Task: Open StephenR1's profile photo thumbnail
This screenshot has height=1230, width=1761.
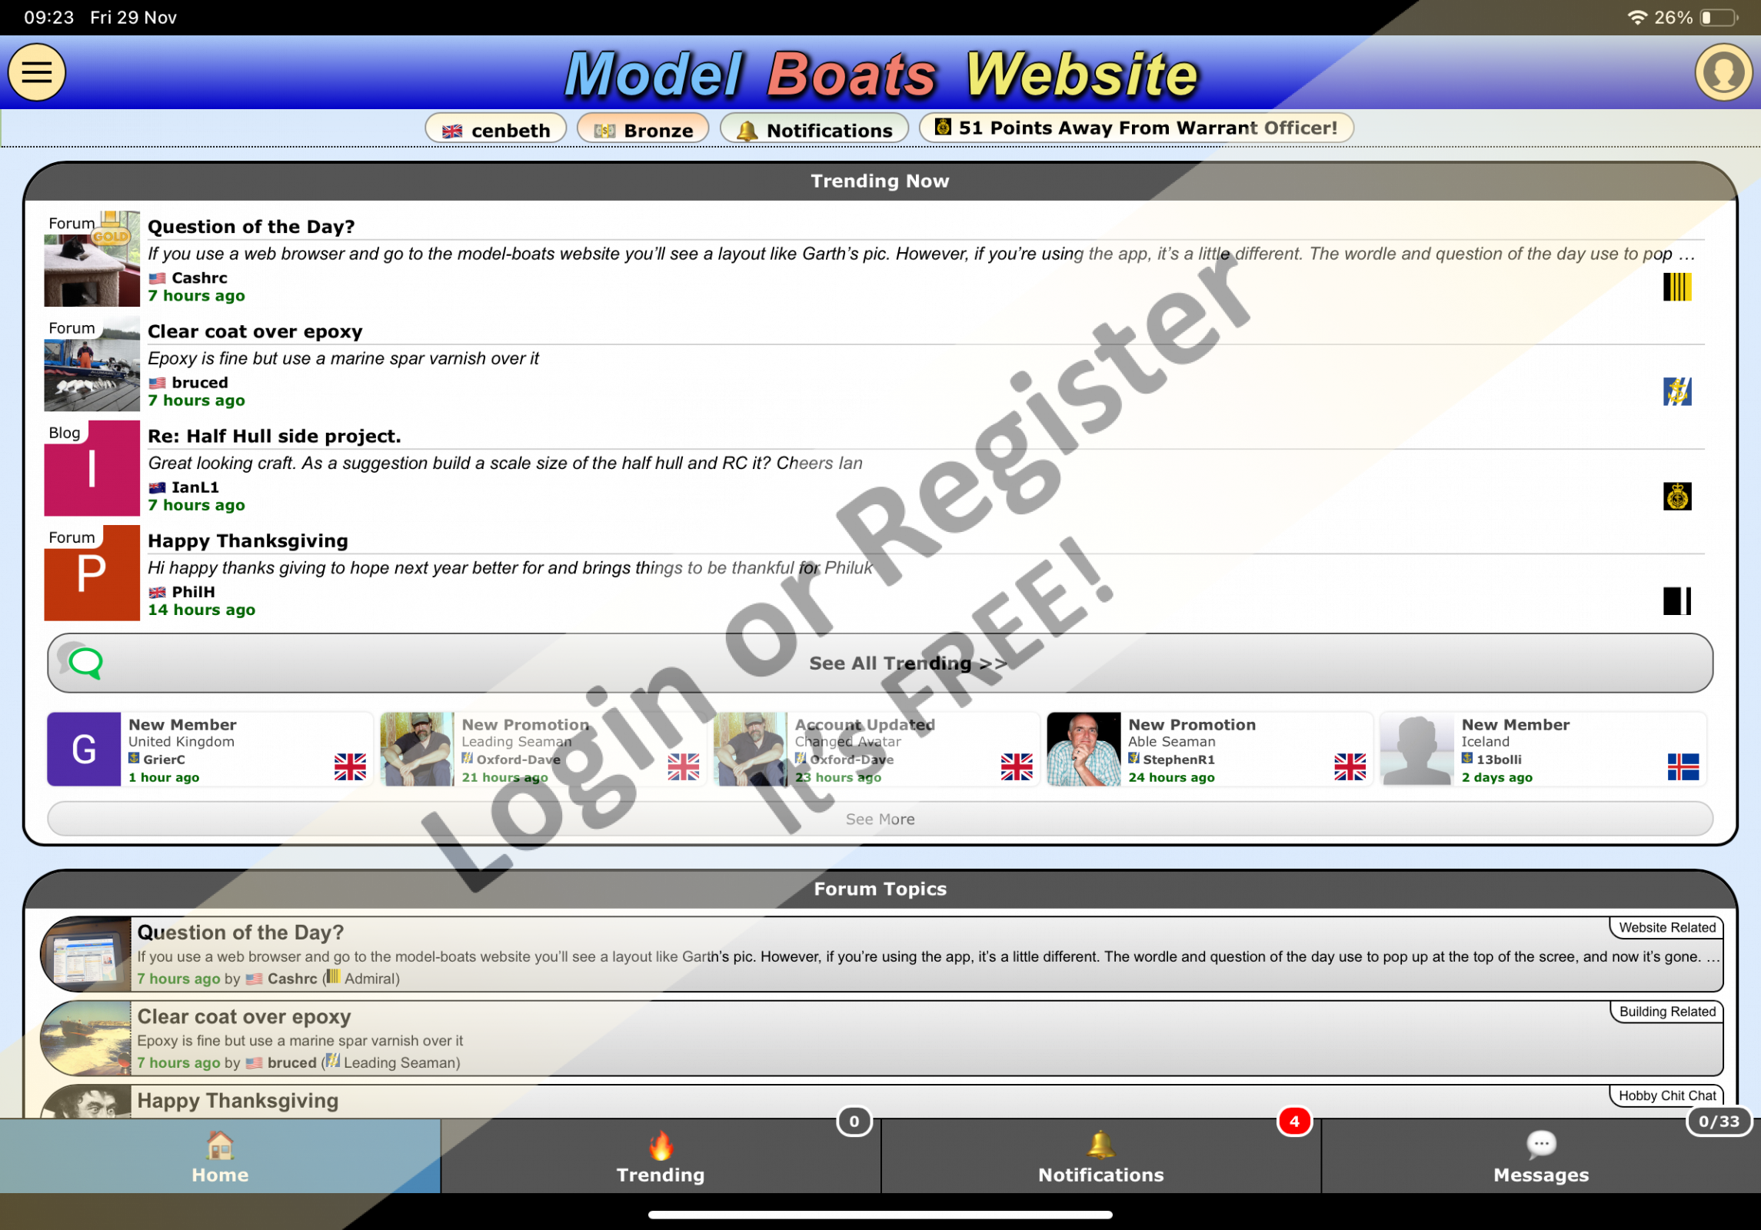Action: [x=1083, y=750]
